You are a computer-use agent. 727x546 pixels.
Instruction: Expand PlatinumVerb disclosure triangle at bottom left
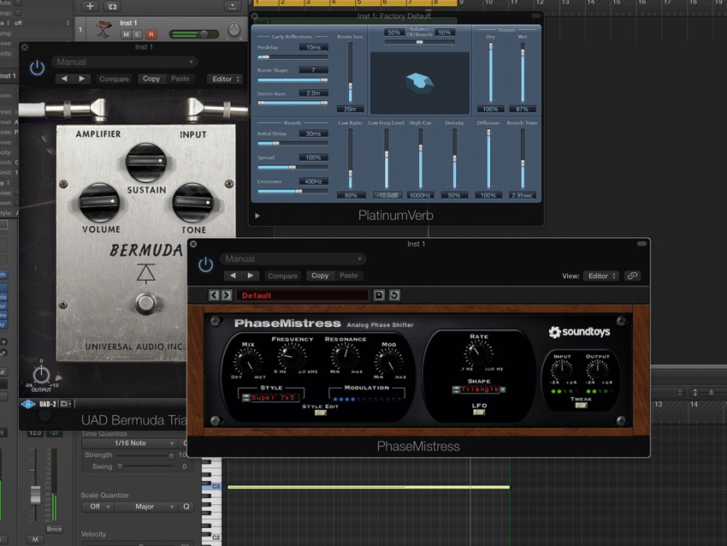point(257,216)
